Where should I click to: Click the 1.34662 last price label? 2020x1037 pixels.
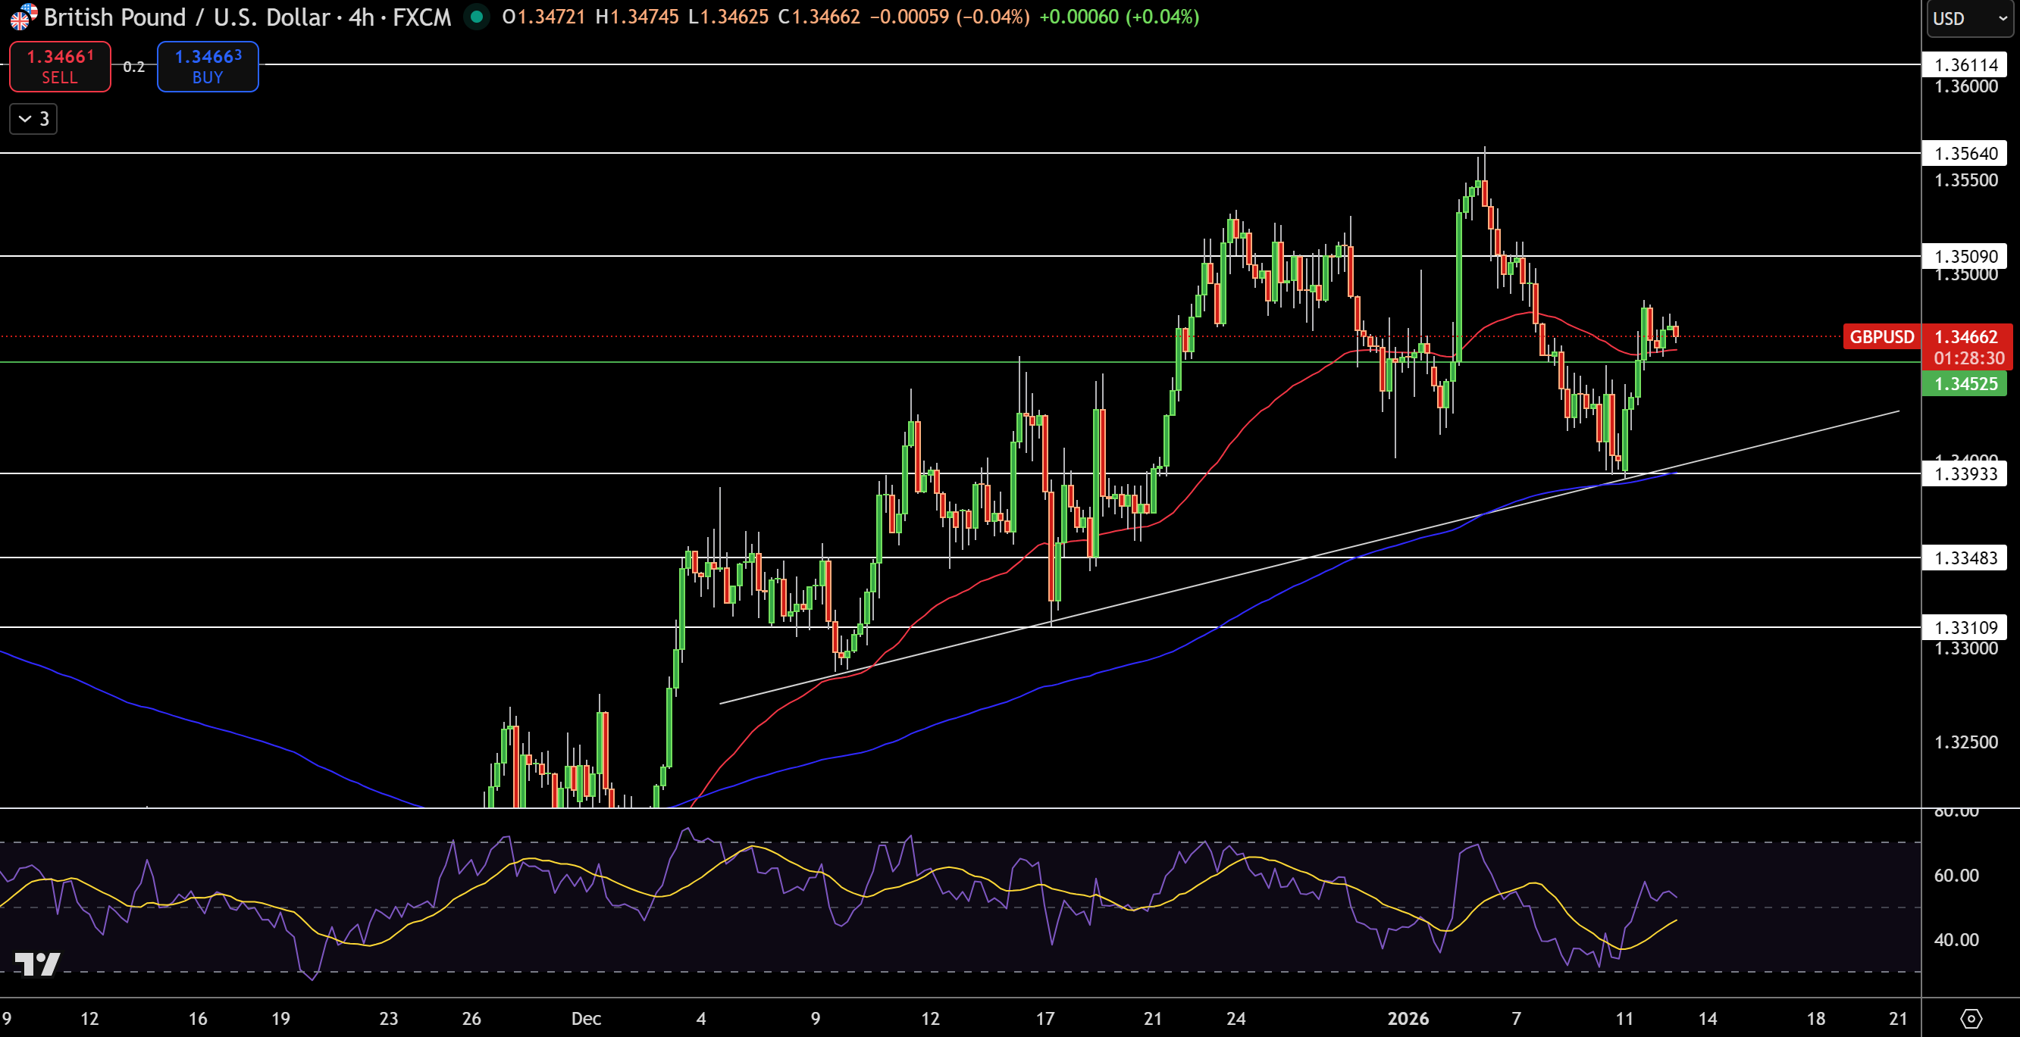(x=1966, y=336)
